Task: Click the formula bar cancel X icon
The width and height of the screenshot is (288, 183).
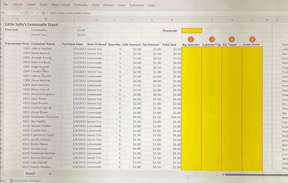Action: 32,13
